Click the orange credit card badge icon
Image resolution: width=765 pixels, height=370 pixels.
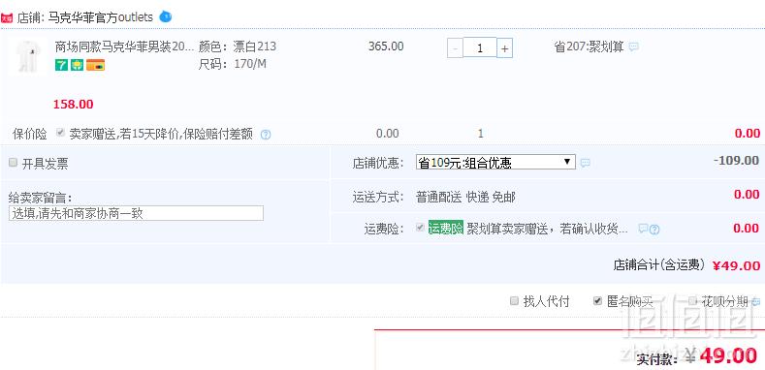(x=96, y=65)
